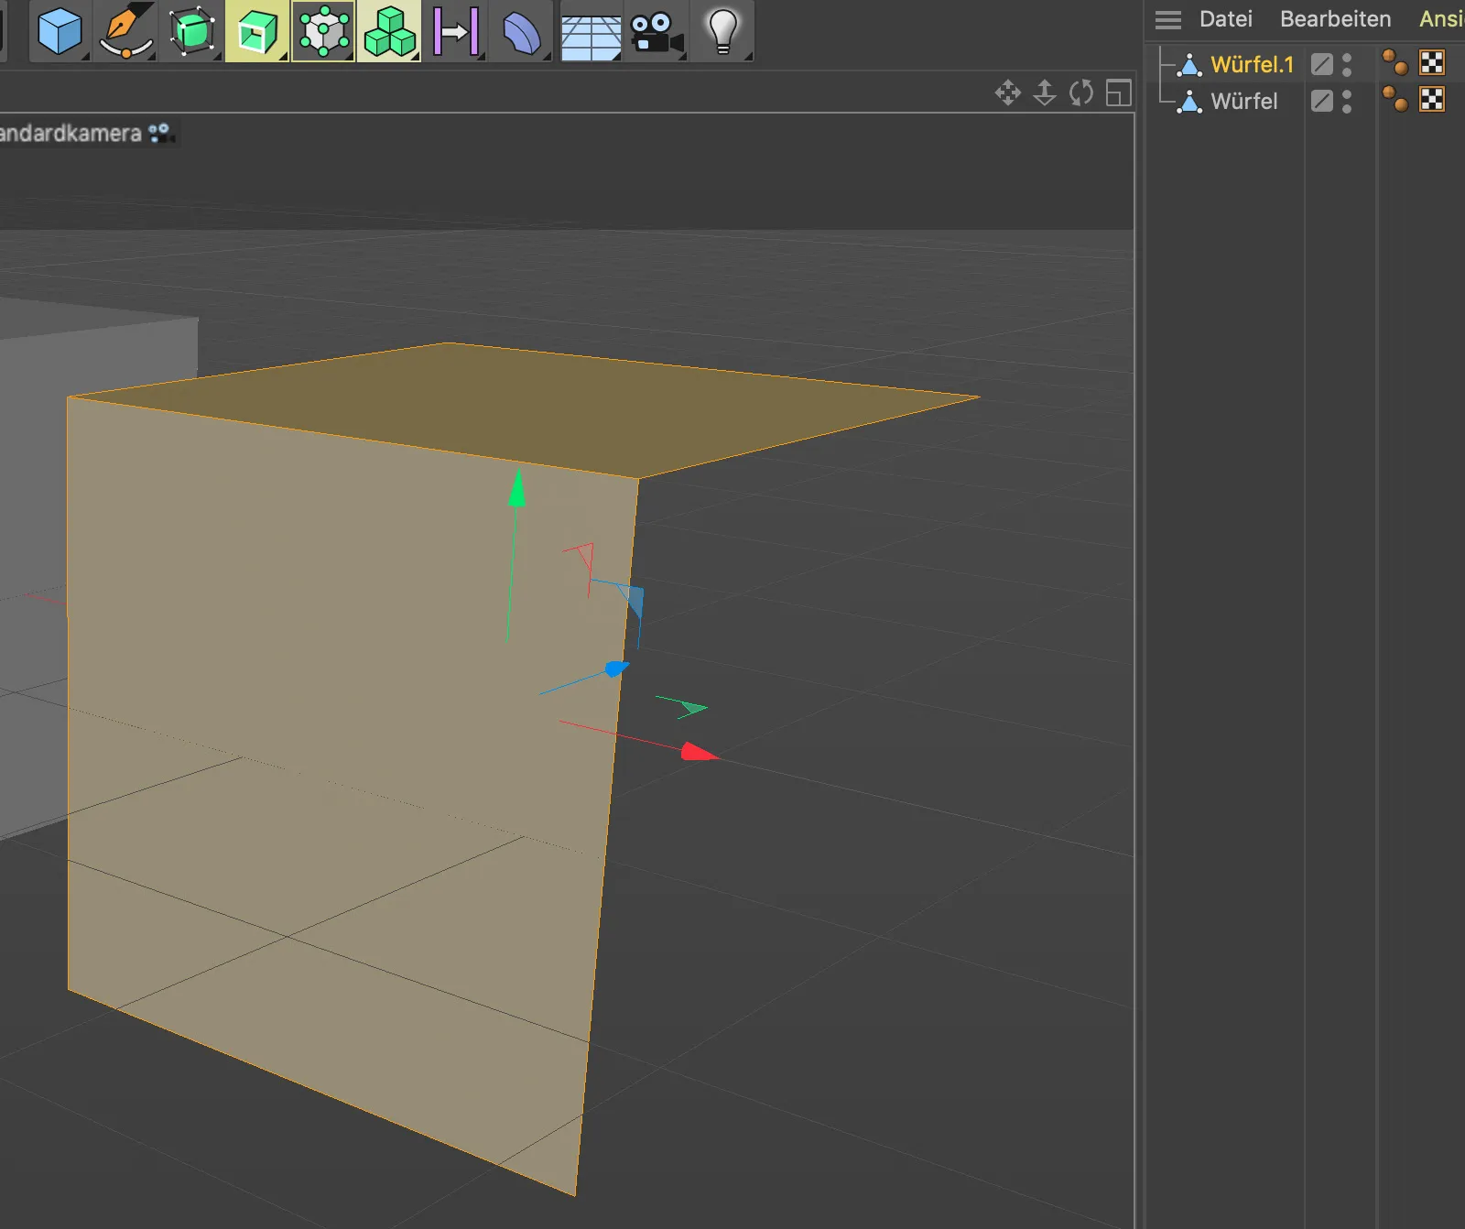Viewport: 1465px width, 1229px height.
Task: Select the Spline Pen tool
Action: tap(125, 30)
